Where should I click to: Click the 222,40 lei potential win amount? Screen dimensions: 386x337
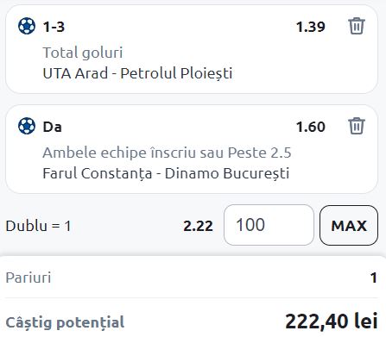click(332, 321)
